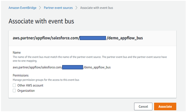187x112 pixels.
Task: Click the Other AWS account label
Action: click(30, 85)
